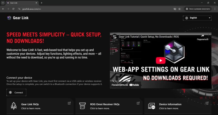Viewport: 218px width, 115px height.
Task: Click the rocket icon on Gear Link FAQs
Action: click(14, 106)
